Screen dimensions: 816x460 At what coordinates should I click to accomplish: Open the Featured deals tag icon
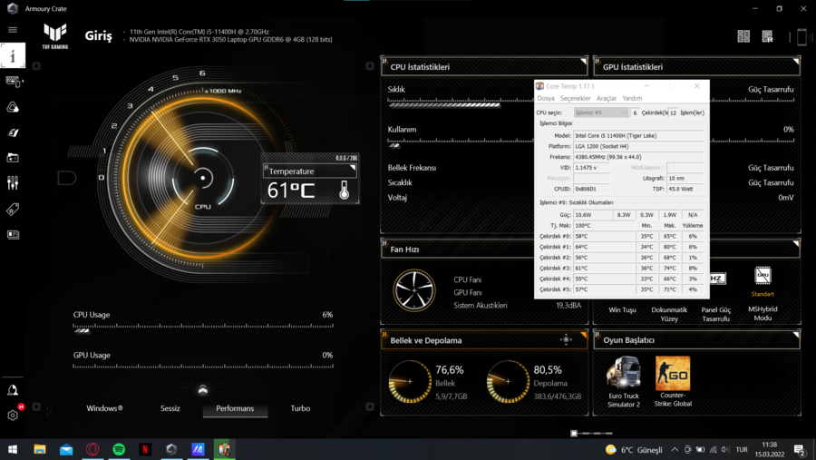(13, 210)
